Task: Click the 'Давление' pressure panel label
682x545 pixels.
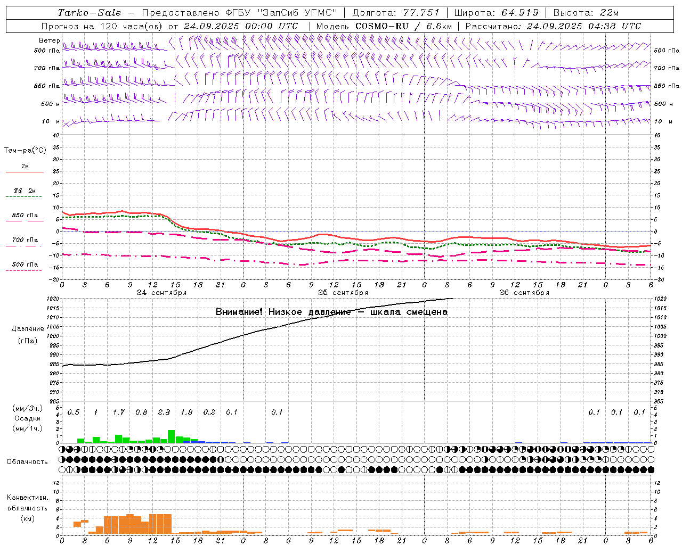Action: pyautogui.click(x=28, y=329)
